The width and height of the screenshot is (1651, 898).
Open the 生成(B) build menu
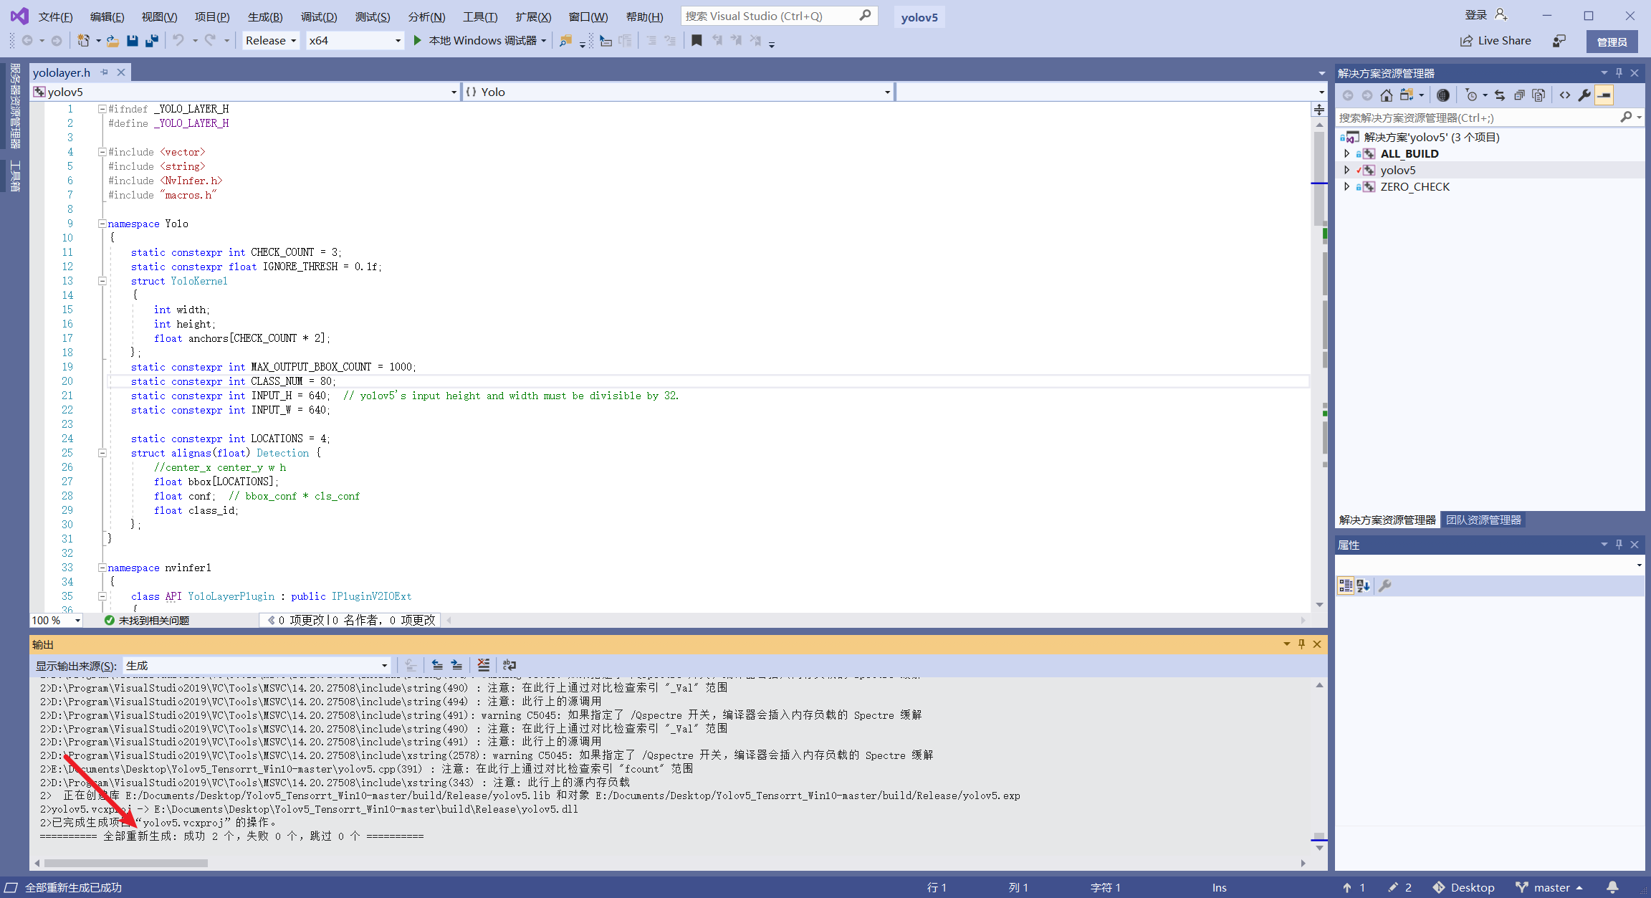click(265, 16)
